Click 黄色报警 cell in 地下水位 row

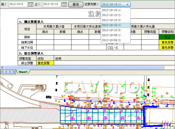coord(167,47)
